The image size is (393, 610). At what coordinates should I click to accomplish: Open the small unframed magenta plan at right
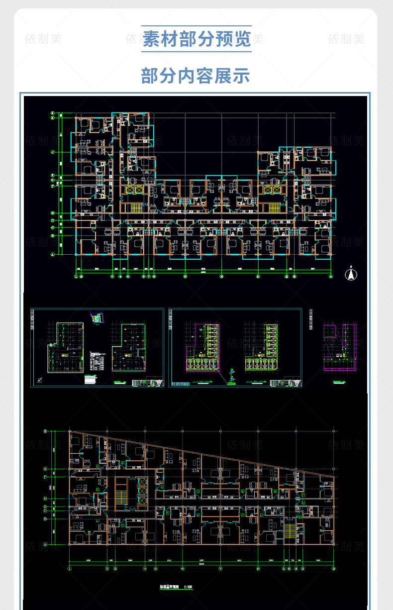(x=340, y=353)
